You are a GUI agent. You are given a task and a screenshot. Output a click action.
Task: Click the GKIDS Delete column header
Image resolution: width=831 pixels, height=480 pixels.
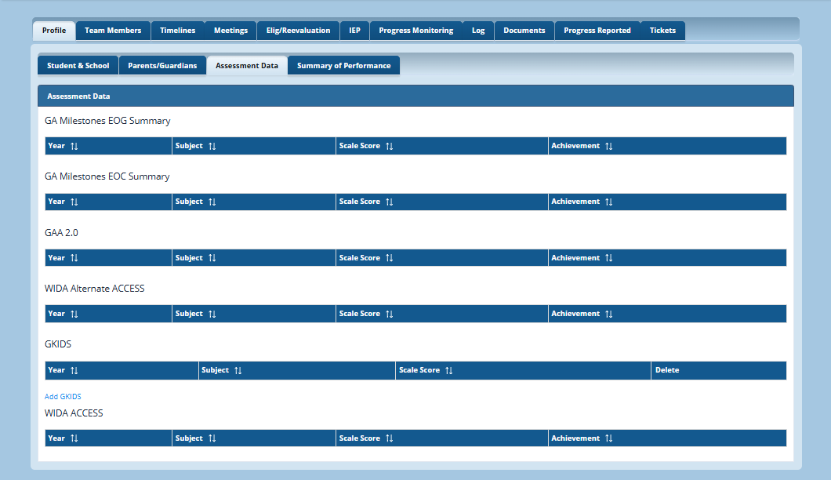[666, 370]
